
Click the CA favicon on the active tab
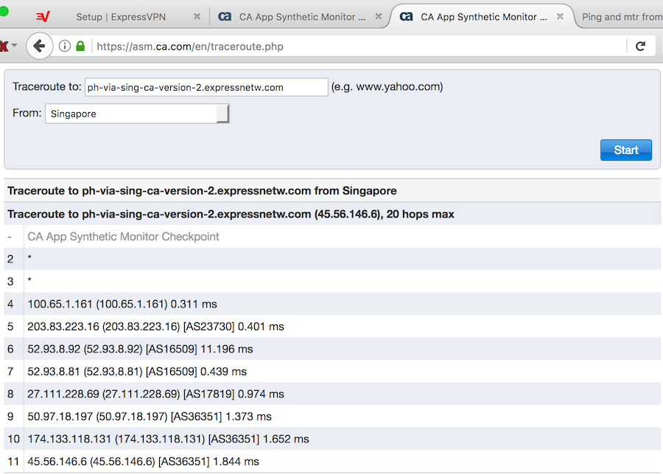point(406,16)
